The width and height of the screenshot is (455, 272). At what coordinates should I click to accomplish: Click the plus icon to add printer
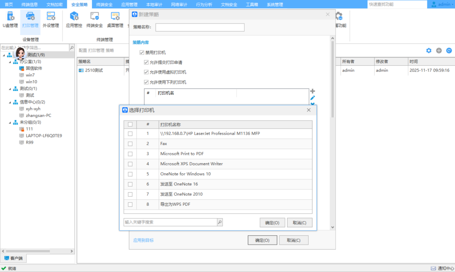312,91
